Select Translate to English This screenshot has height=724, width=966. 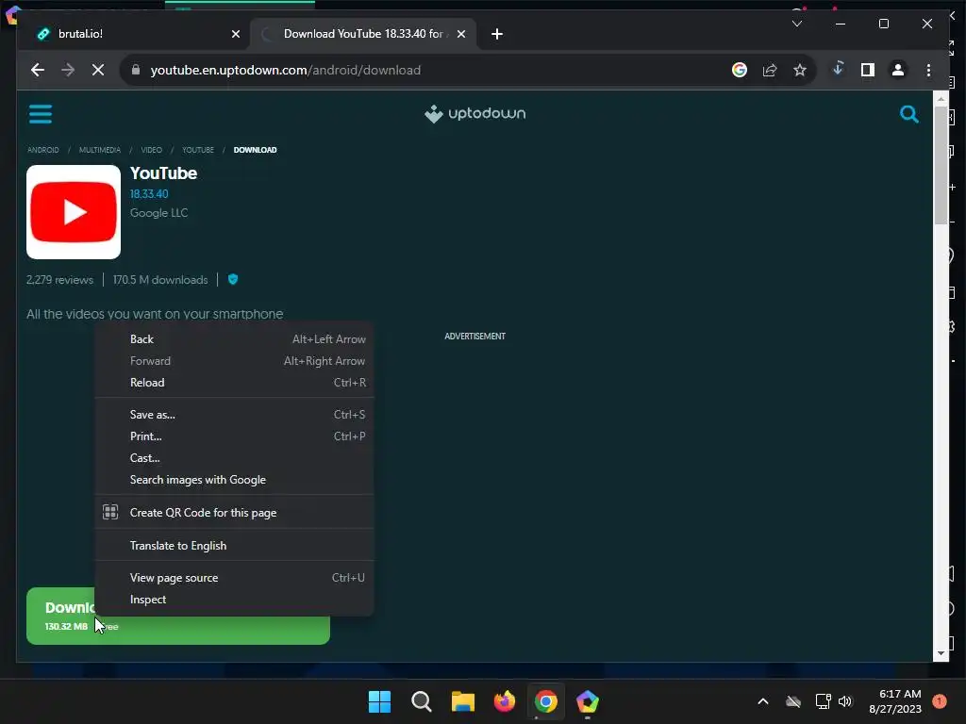tap(235, 546)
